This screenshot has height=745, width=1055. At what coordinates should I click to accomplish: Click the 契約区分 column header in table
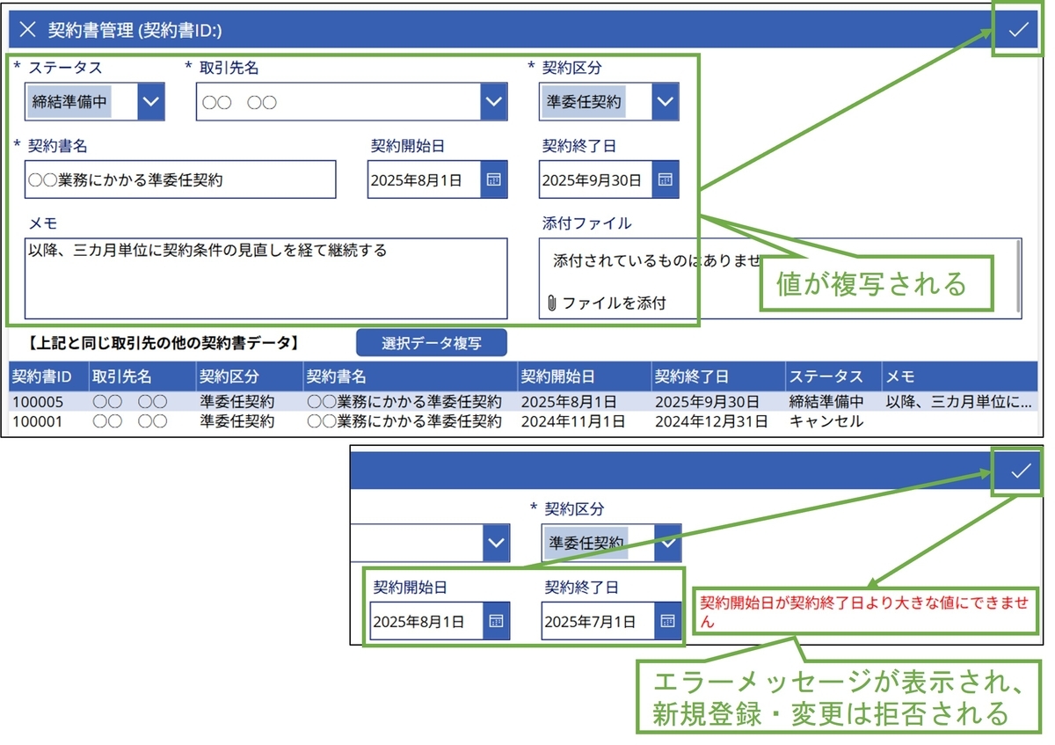pyautogui.click(x=250, y=376)
